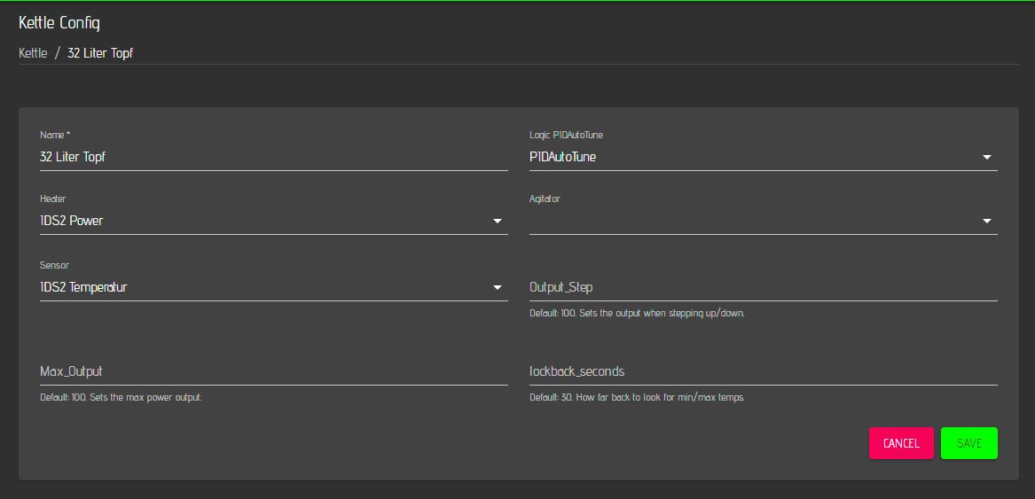The height and width of the screenshot is (499, 1035).
Task: Select the 32 Liter Topf breadcrumb
Action: (x=100, y=53)
